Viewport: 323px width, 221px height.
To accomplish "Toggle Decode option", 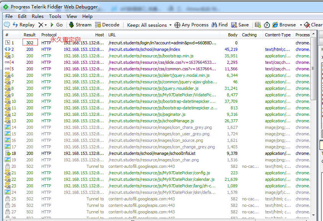I will coord(107,25).
